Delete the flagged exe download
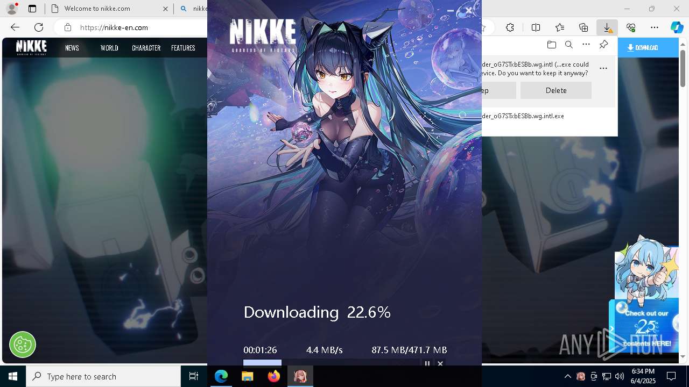 pyautogui.click(x=556, y=90)
